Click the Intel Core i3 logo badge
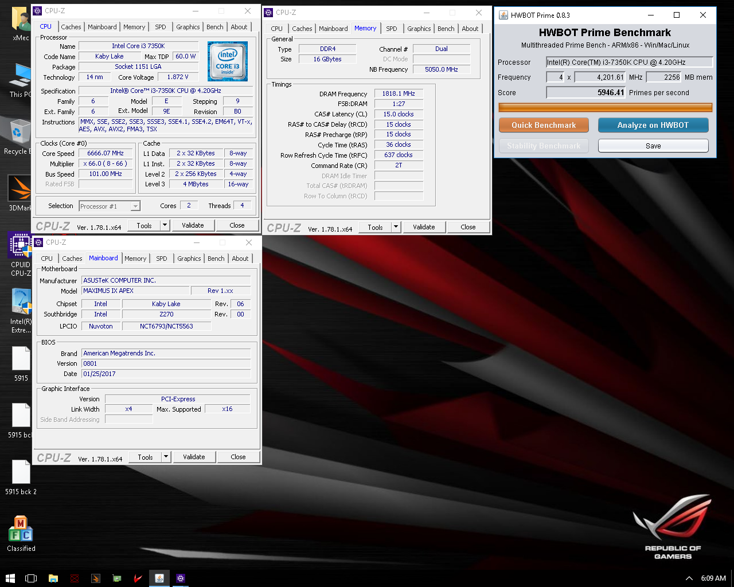The image size is (734, 587). click(x=228, y=61)
